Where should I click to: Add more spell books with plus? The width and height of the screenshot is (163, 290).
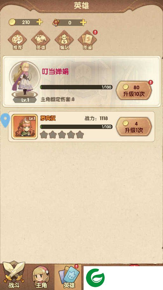[x=83, y=22]
